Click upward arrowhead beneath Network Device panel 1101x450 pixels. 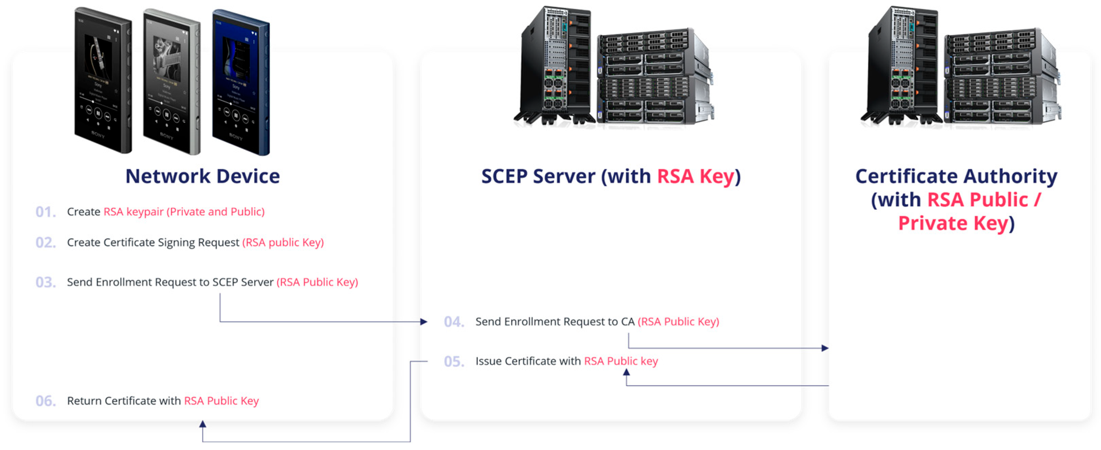203,424
